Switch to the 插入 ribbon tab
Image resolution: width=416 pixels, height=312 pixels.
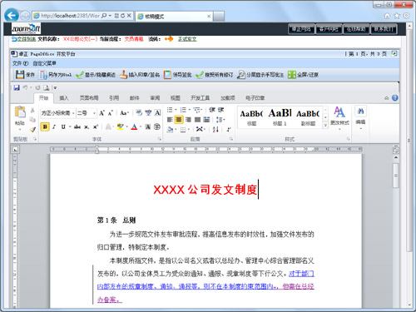(64, 98)
